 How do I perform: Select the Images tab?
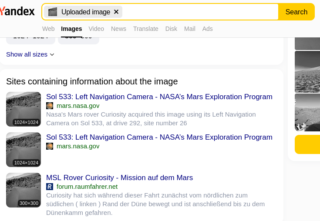pos(71,29)
